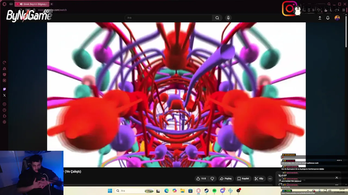
Task: Open GX Control in Opera sidebar
Action: (x=4, y=63)
